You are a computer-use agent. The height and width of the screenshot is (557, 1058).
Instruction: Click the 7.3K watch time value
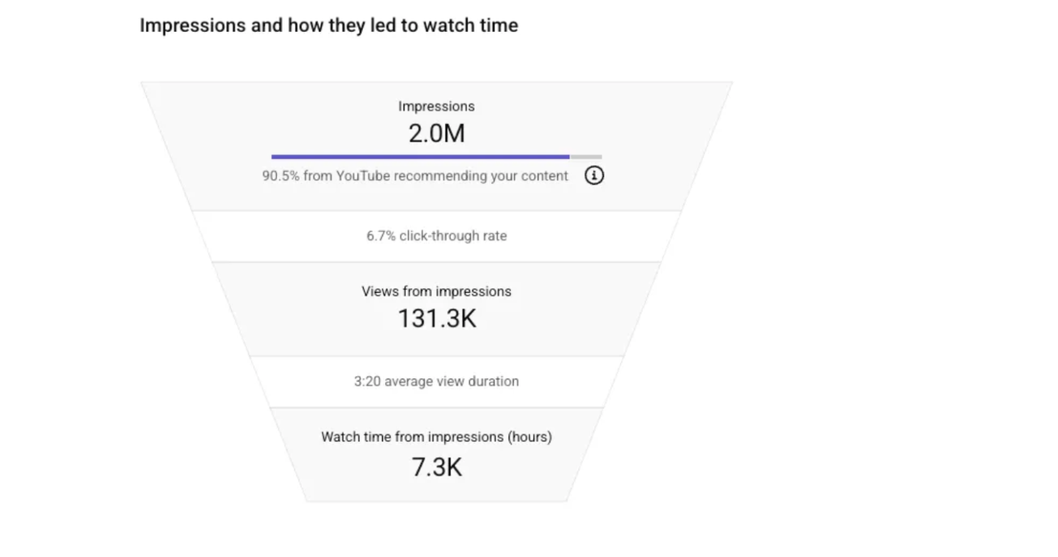[436, 467]
